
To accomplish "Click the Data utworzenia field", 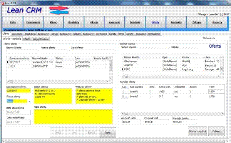I will pos(18,112).
